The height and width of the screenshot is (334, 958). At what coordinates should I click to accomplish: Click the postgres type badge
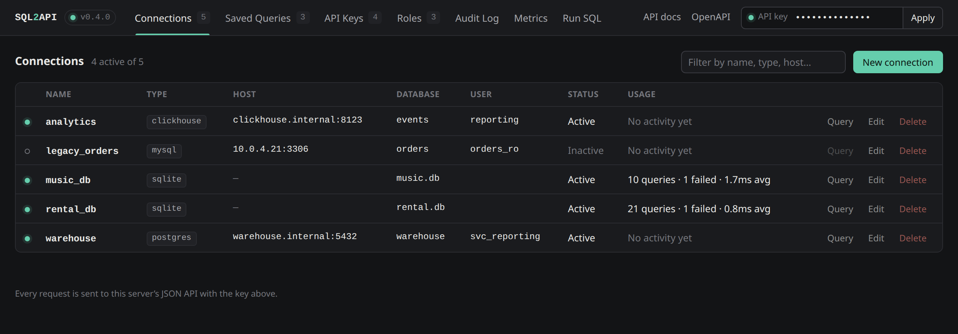(171, 238)
